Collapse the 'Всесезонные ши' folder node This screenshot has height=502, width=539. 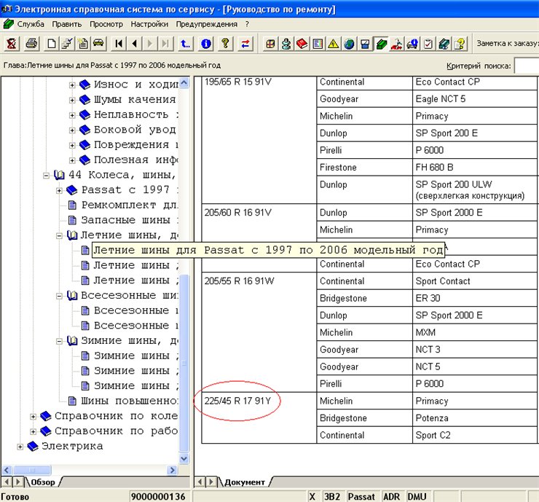[x=59, y=296]
